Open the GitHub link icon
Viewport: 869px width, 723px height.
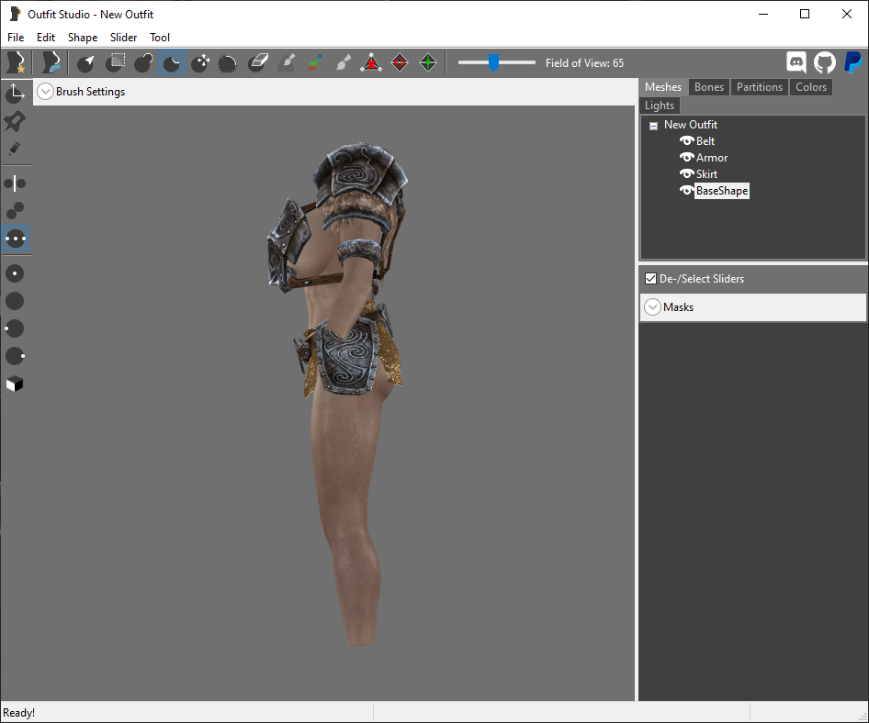pos(824,62)
